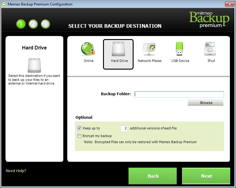Screen dimensions: 236x188
Task: Pick the USB Device destination icon
Action: (180, 49)
